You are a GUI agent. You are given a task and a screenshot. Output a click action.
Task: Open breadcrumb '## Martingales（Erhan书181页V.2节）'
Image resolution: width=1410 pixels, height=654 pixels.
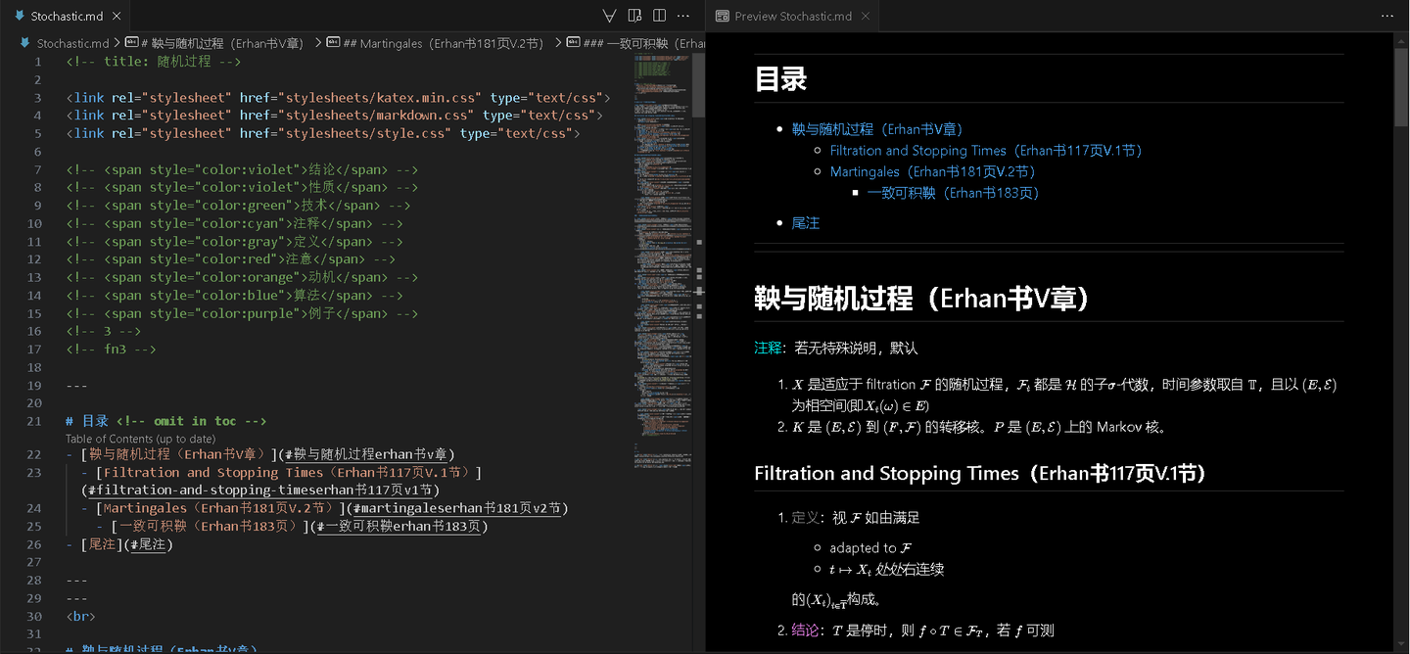[x=444, y=43]
